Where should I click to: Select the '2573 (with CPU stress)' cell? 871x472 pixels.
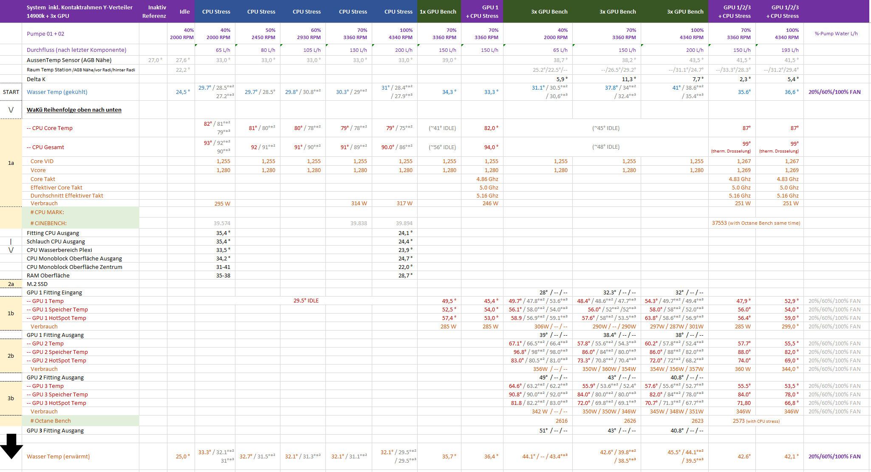(756, 421)
